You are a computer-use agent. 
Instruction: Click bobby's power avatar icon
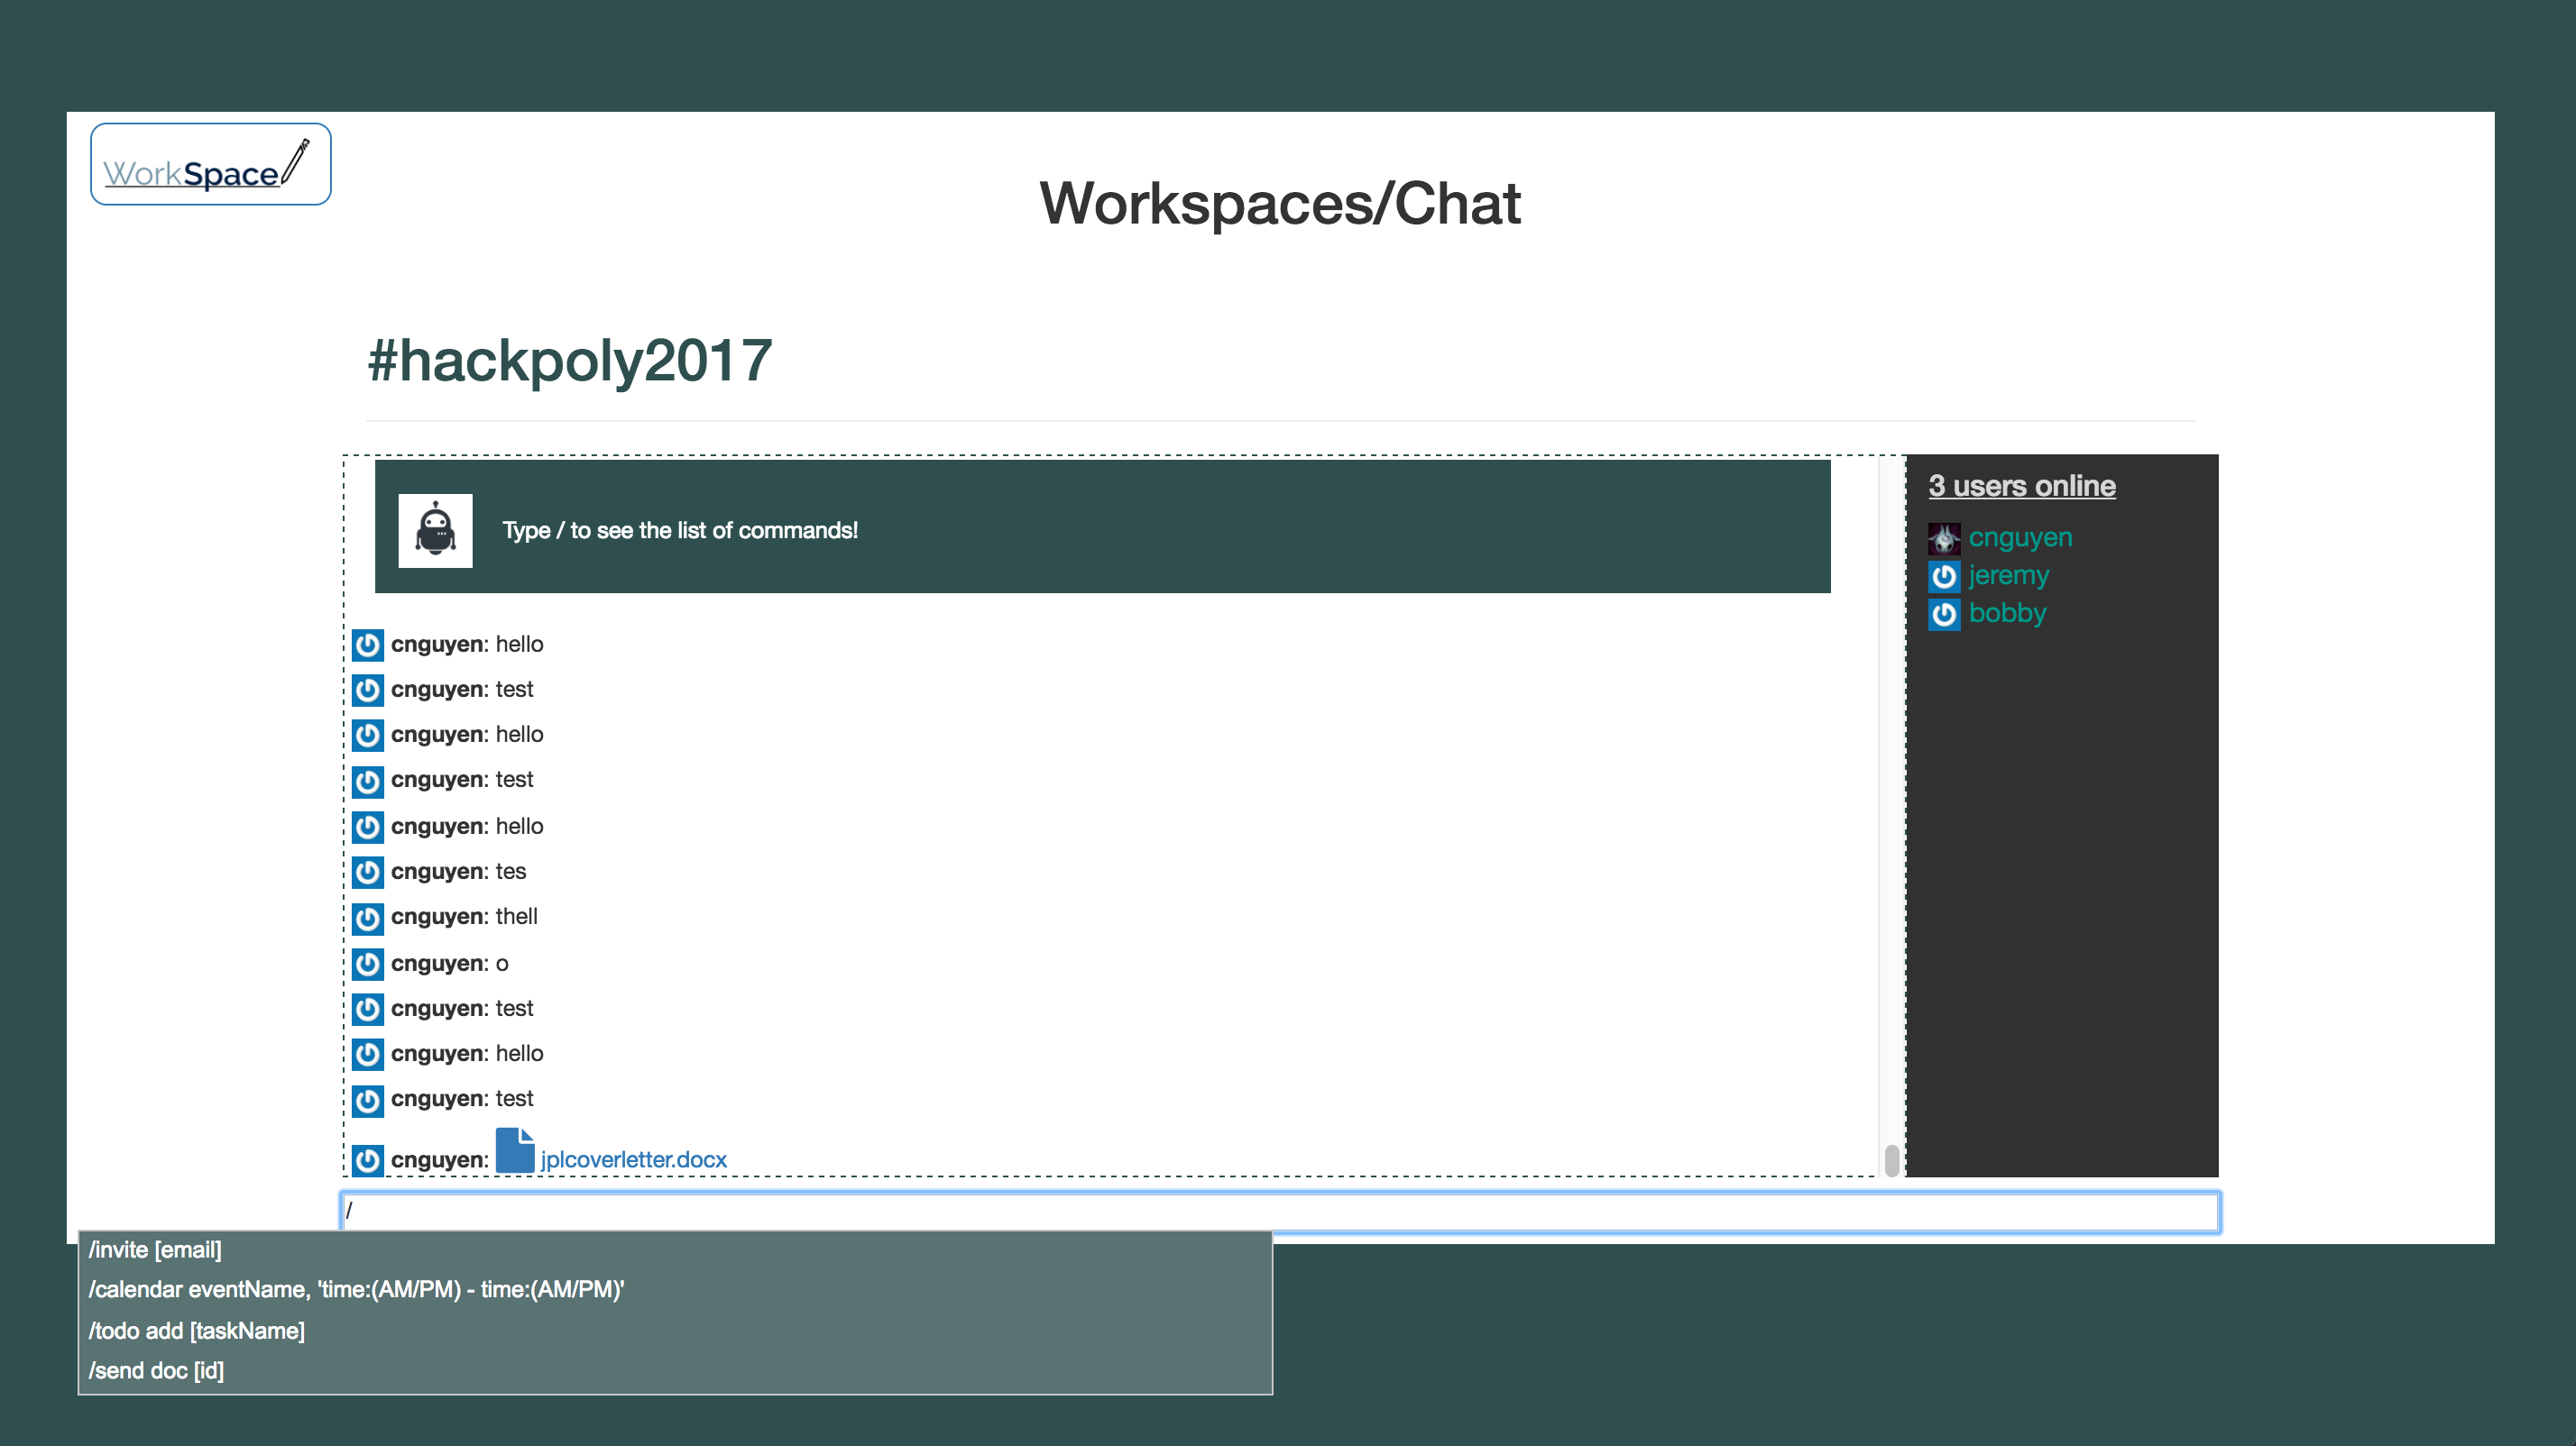1943,614
